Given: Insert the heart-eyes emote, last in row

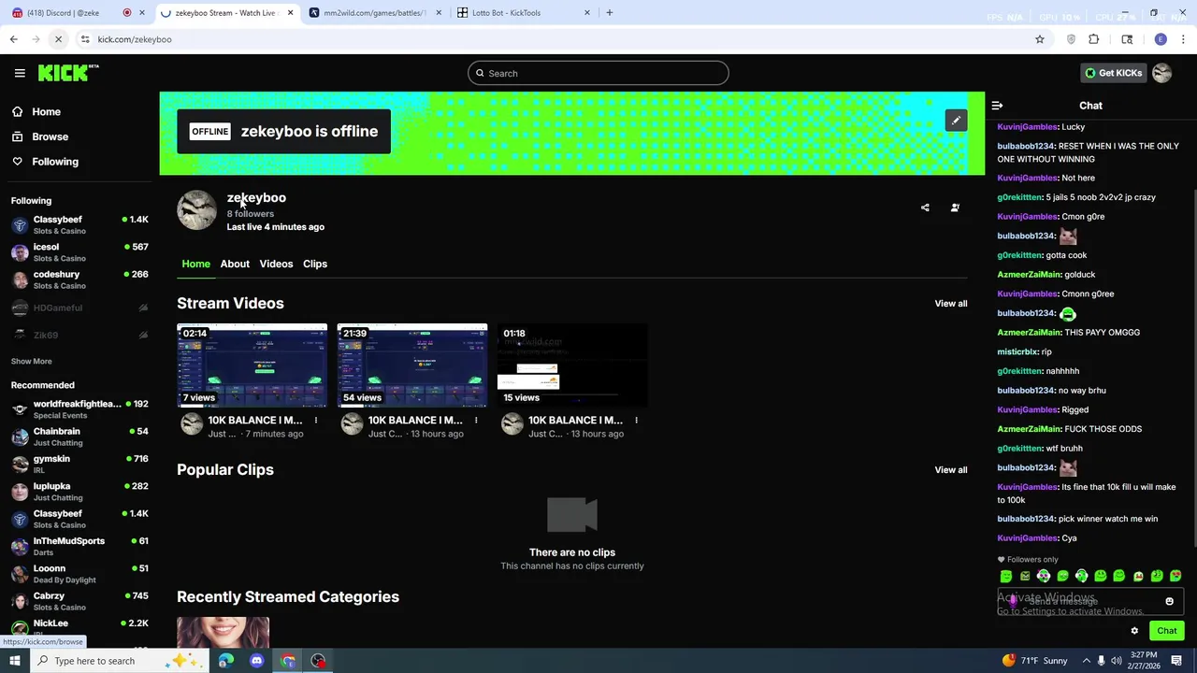Looking at the screenshot, I should 1175,576.
